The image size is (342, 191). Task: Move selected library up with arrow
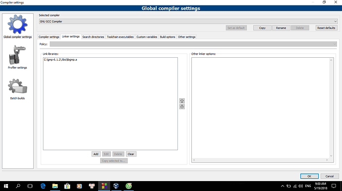(x=182, y=101)
